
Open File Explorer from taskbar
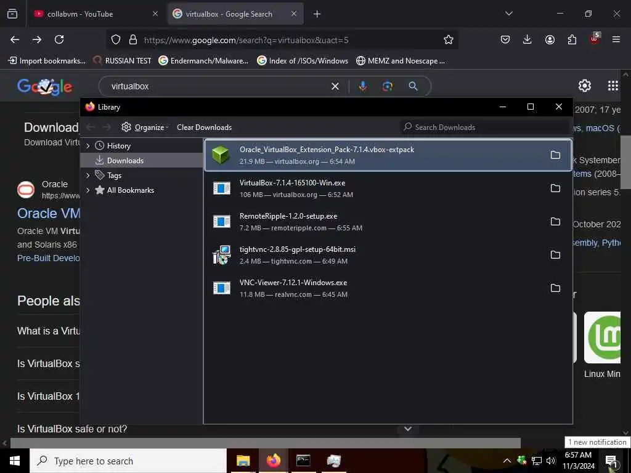click(x=243, y=461)
